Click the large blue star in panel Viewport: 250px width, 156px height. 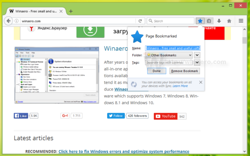pyautogui.click(x=137, y=37)
